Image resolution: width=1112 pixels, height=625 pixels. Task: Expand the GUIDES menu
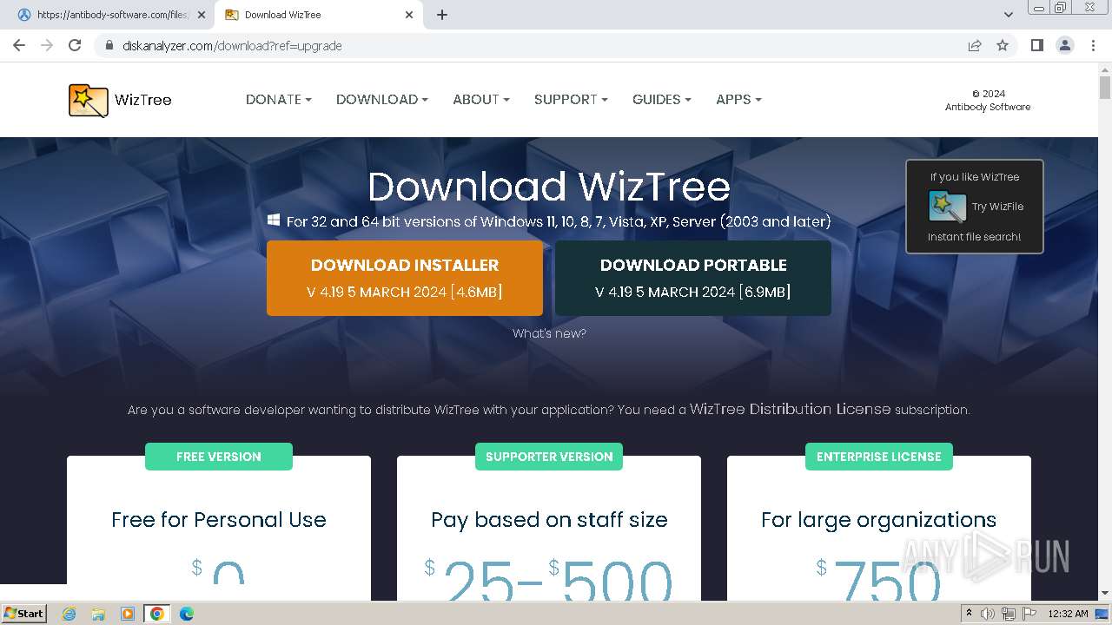click(x=661, y=100)
